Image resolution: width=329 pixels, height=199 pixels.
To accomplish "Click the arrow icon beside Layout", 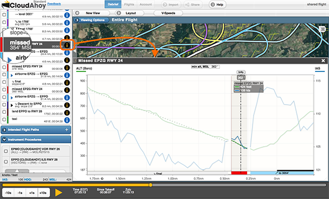I will [x=119, y=13].
